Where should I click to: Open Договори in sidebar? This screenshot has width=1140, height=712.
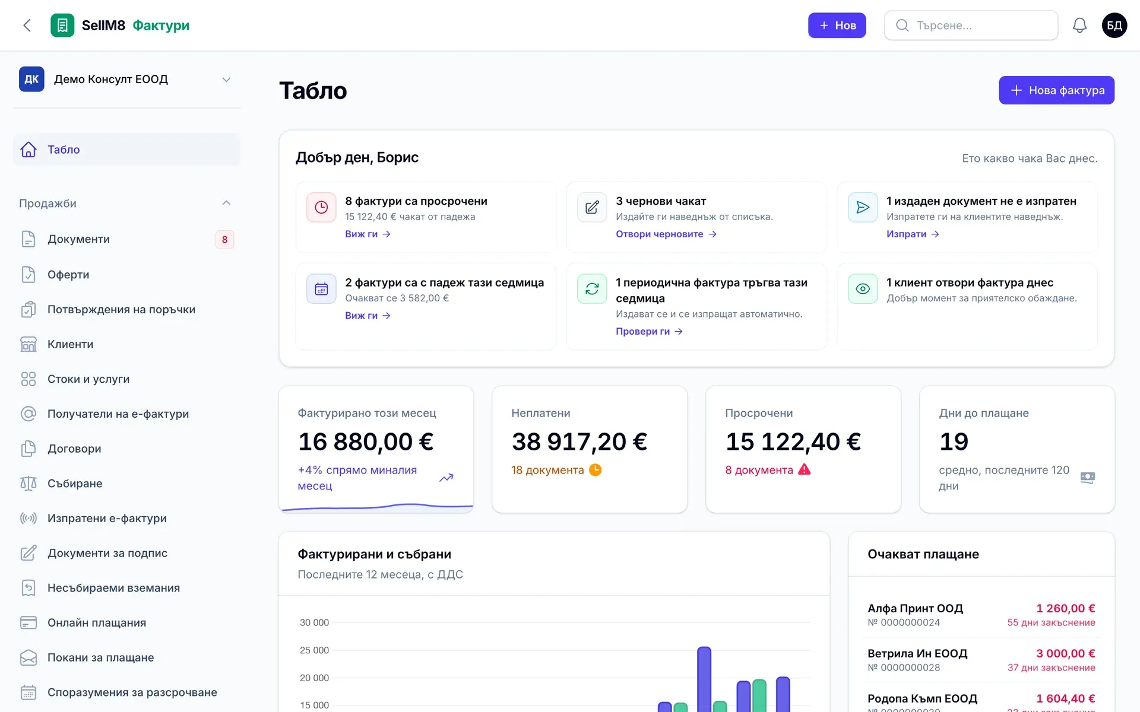126,449
